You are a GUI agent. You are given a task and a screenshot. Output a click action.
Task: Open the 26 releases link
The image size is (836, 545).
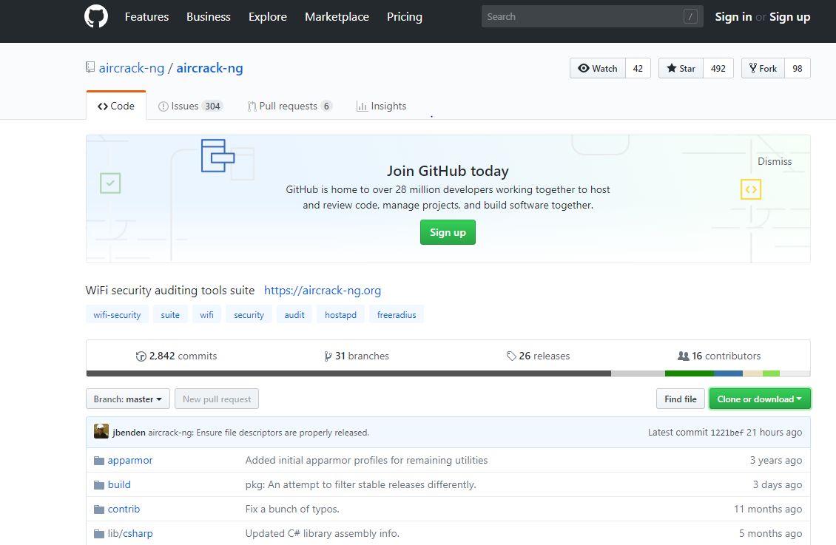click(x=539, y=356)
